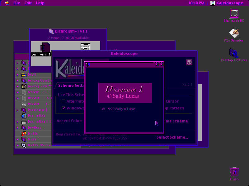Viewport: 249px width, 186px height.
Task: Click the '© 1999 Sally A Lucas' text
Action: pyautogui.click(x=119, y=109)
